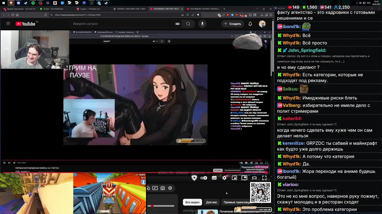Switch to Студия — VK Видео Live tab
The height and width of the screenshot is (214, 382).
[x=90, y=9]
